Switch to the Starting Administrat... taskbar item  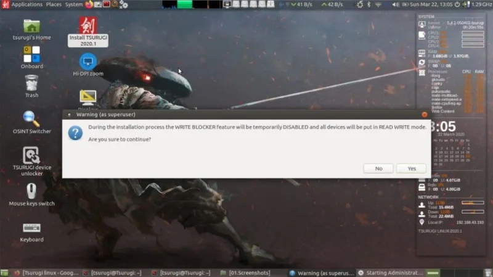coord(391,273)
